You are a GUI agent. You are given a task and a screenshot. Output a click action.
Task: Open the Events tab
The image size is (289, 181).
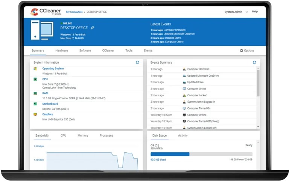click(148, 50)
